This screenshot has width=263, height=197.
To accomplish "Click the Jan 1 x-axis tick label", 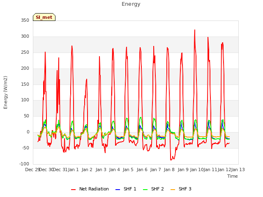I will pyautogui.click(x=73, y=170).
